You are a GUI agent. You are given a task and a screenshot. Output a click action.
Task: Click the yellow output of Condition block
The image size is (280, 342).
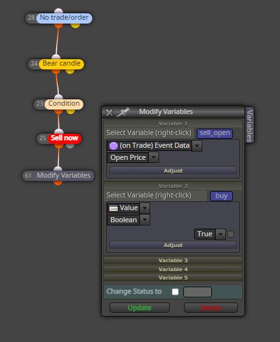pos(71,111)
